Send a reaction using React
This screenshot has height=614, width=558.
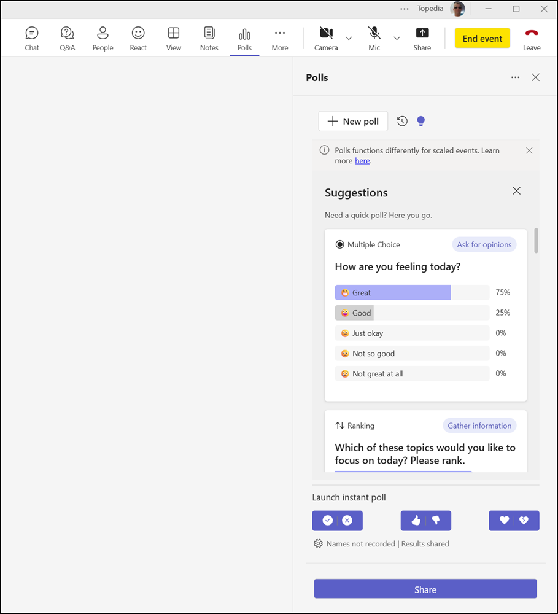click(x=138, y=37)
